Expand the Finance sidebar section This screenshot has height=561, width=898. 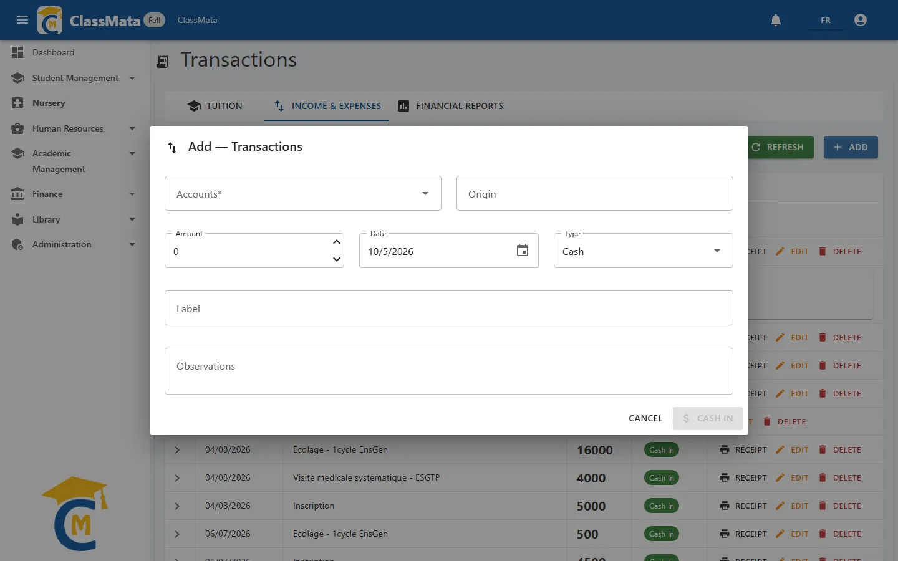(74, 194)
